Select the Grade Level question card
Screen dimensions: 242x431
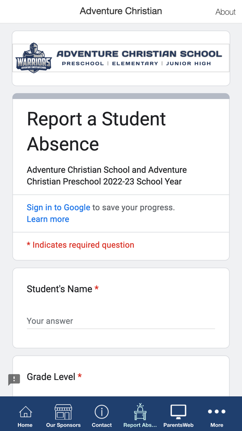121,377
